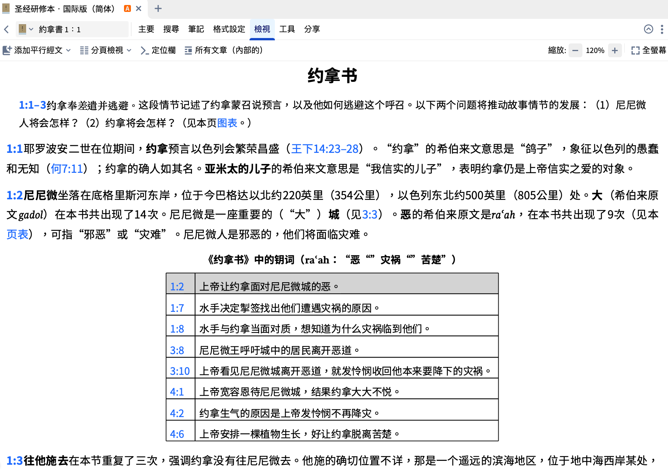Open the 工具 tab

(x=287, y=29)
